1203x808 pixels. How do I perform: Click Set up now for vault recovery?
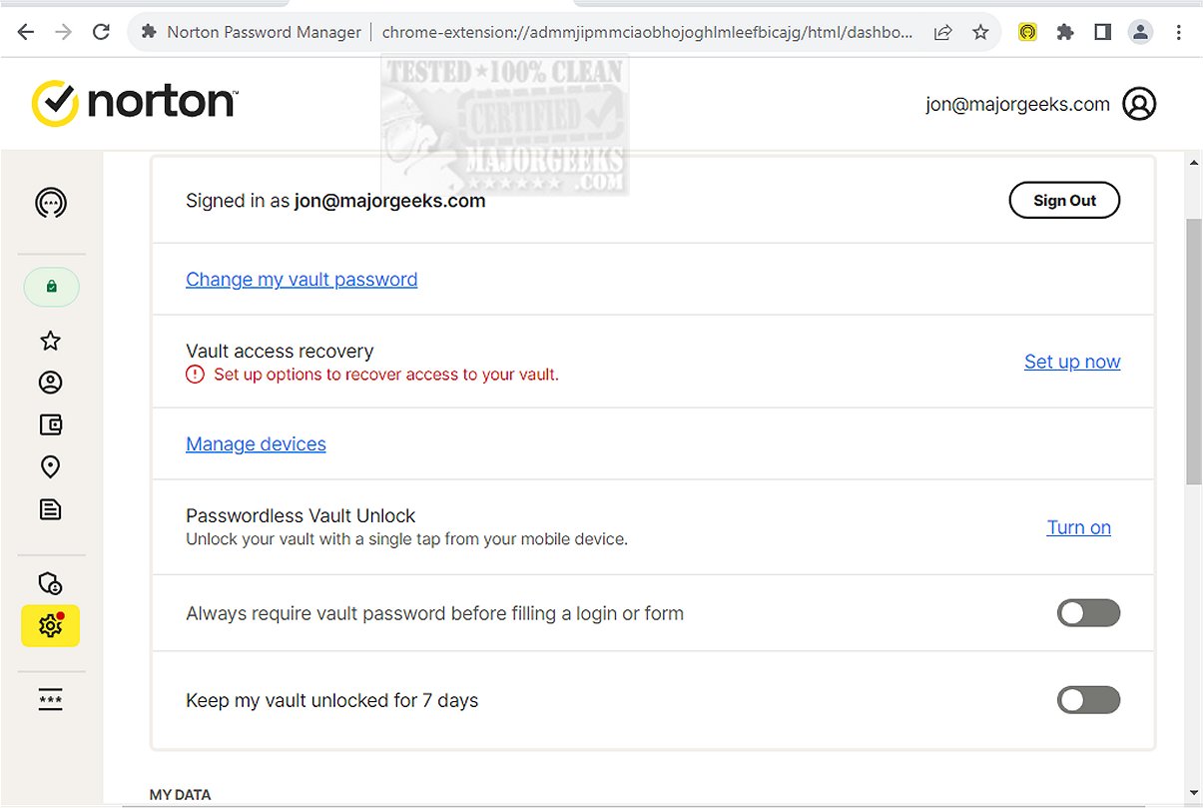click(x=1072, y=362)
